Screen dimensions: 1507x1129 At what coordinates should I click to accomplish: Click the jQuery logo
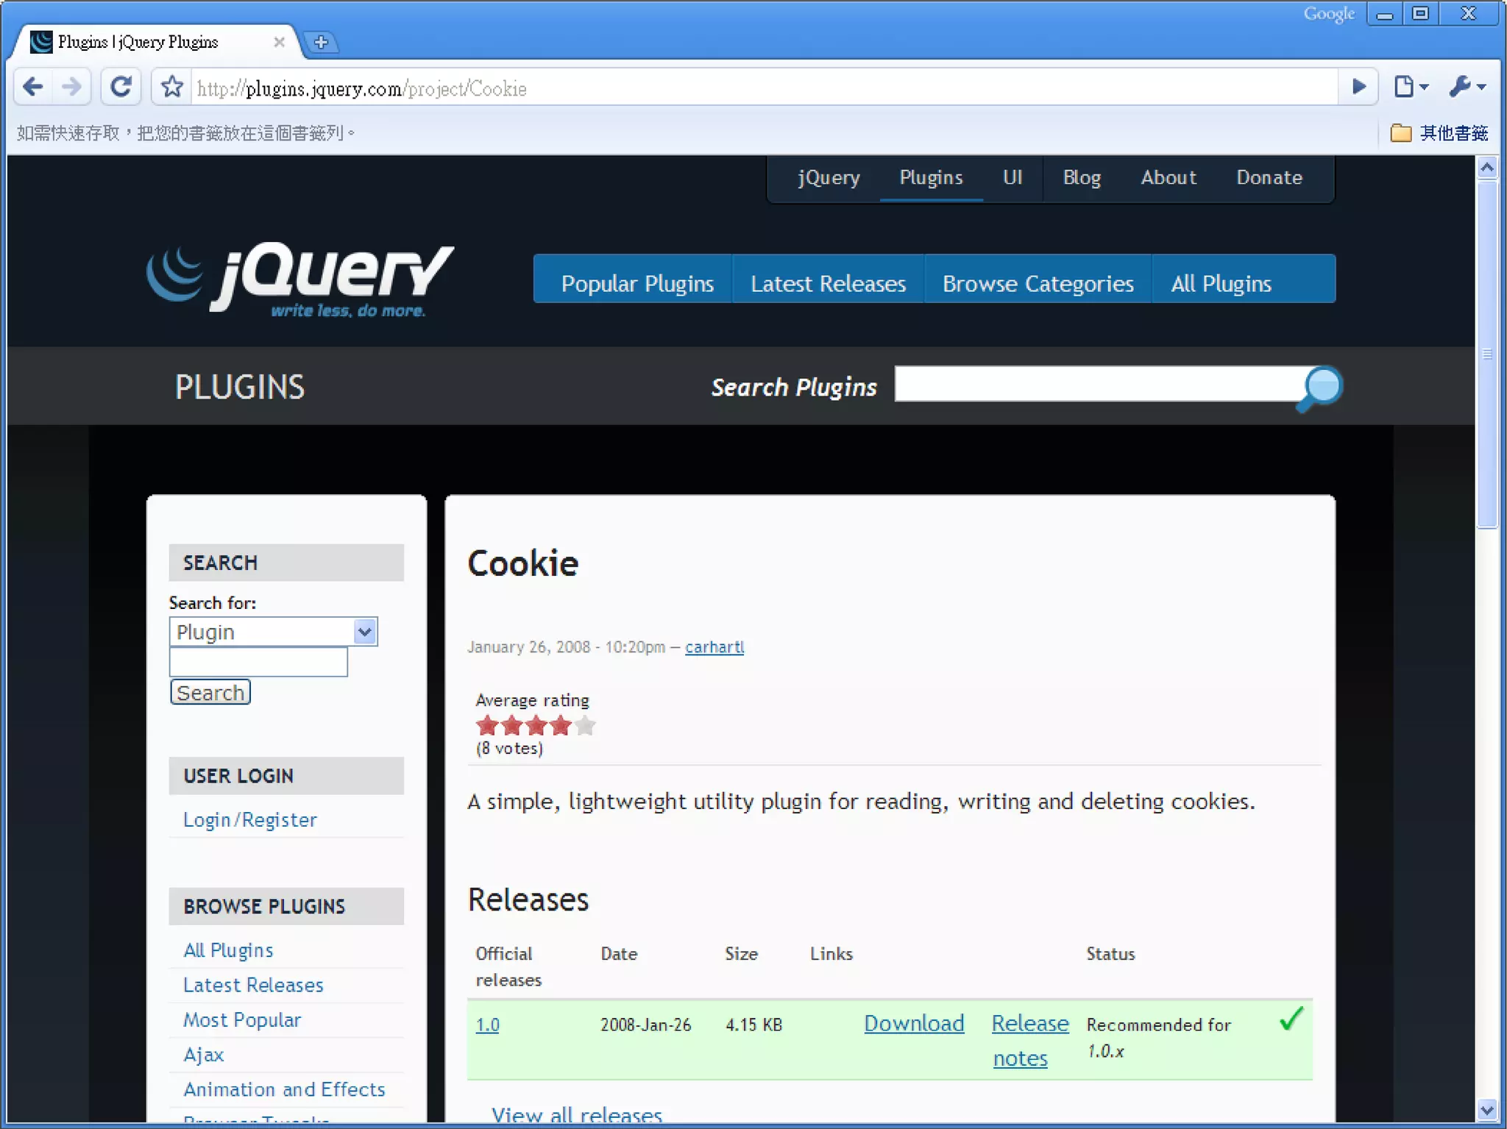[x=299, y=280]
